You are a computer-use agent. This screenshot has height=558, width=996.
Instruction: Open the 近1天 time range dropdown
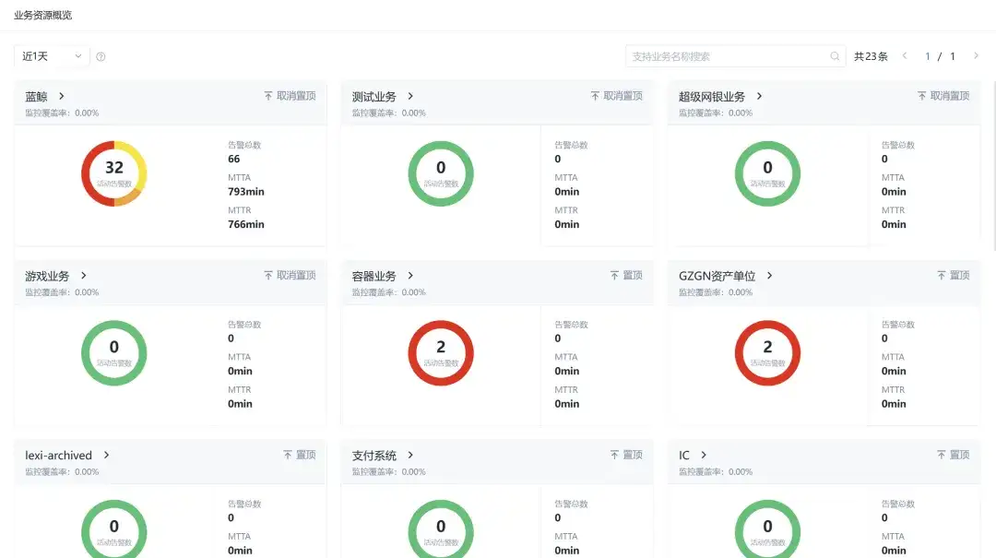(52, 56)
